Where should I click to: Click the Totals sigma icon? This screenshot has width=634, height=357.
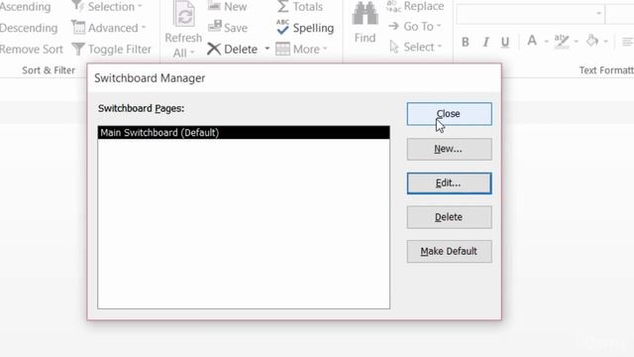tap(282, 7)
